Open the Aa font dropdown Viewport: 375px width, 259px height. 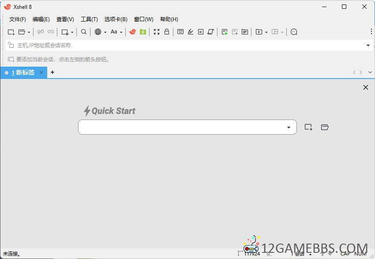click(x=116, y=32)
